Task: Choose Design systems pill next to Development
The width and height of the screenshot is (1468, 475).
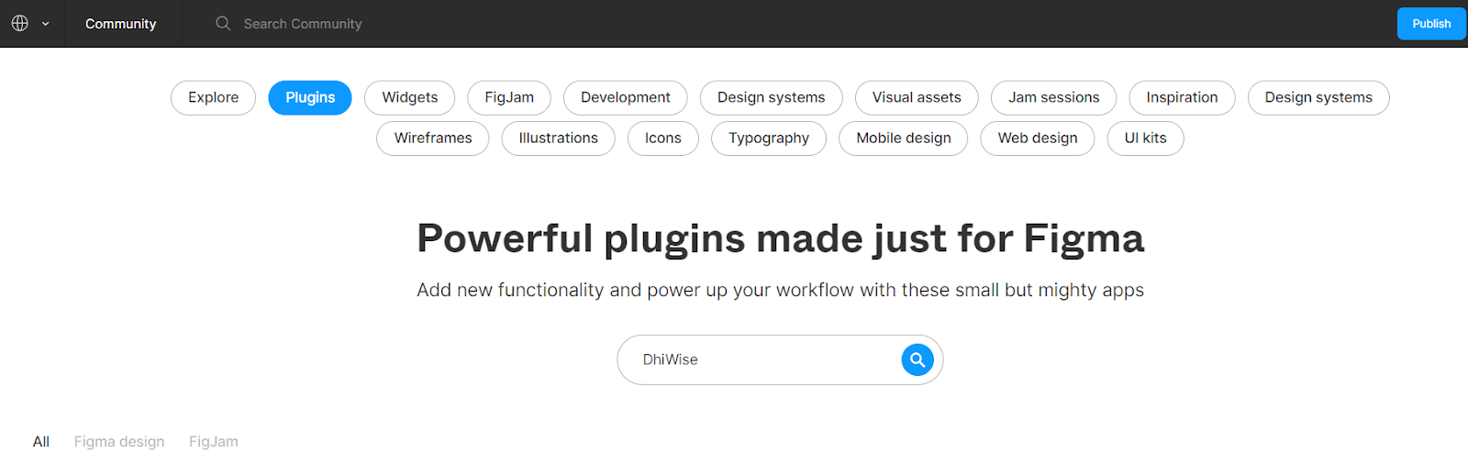Action: (772, 97)
